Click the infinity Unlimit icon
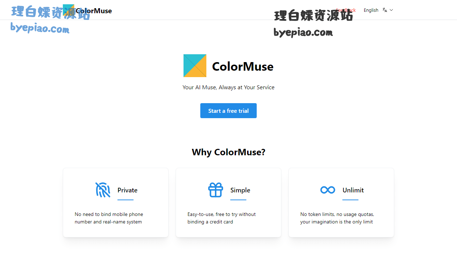The height and width of the screenshot is (257, 457). point(328,190)
